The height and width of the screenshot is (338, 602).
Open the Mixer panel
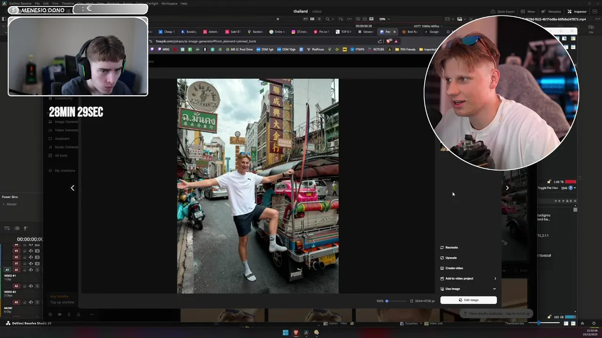529,11
